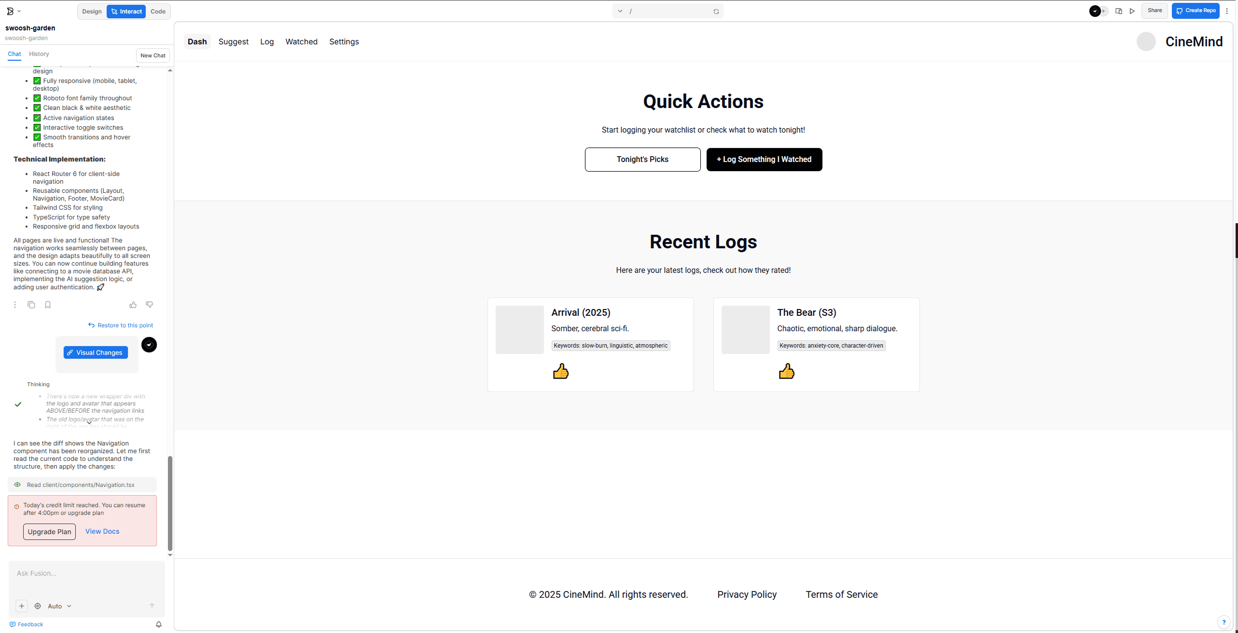Reload the preview with refresh icon
The height and width of the screenshot is (633, 1238).
click(x=716, y=12)
